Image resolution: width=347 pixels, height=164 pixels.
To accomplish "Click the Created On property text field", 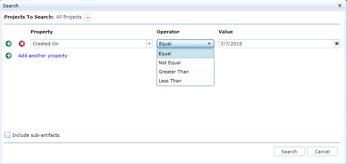I will coord(88,44).
